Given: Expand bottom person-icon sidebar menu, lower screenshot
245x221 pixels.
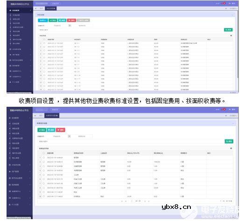Looking at the screenshot, I should [x=20, y=204].
